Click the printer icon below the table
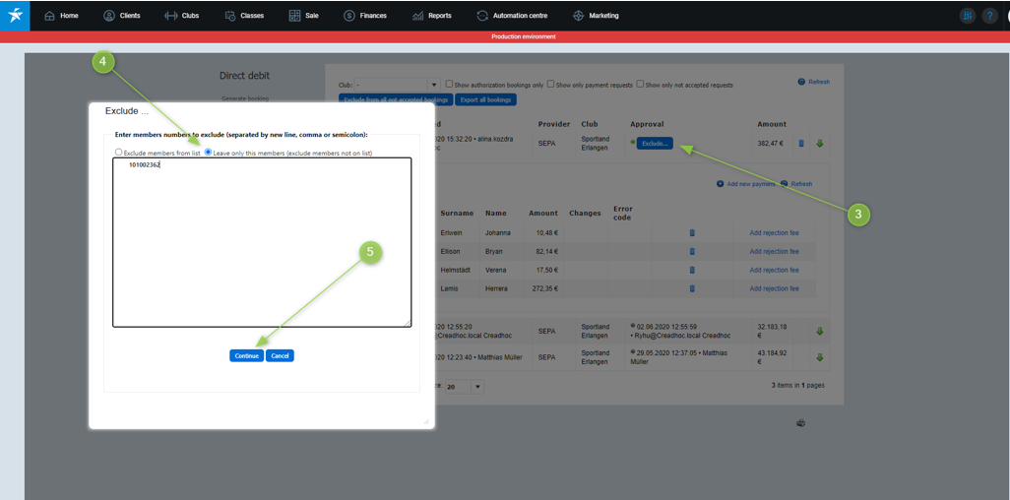This screenshot has height=500, width=1010. 800,423
